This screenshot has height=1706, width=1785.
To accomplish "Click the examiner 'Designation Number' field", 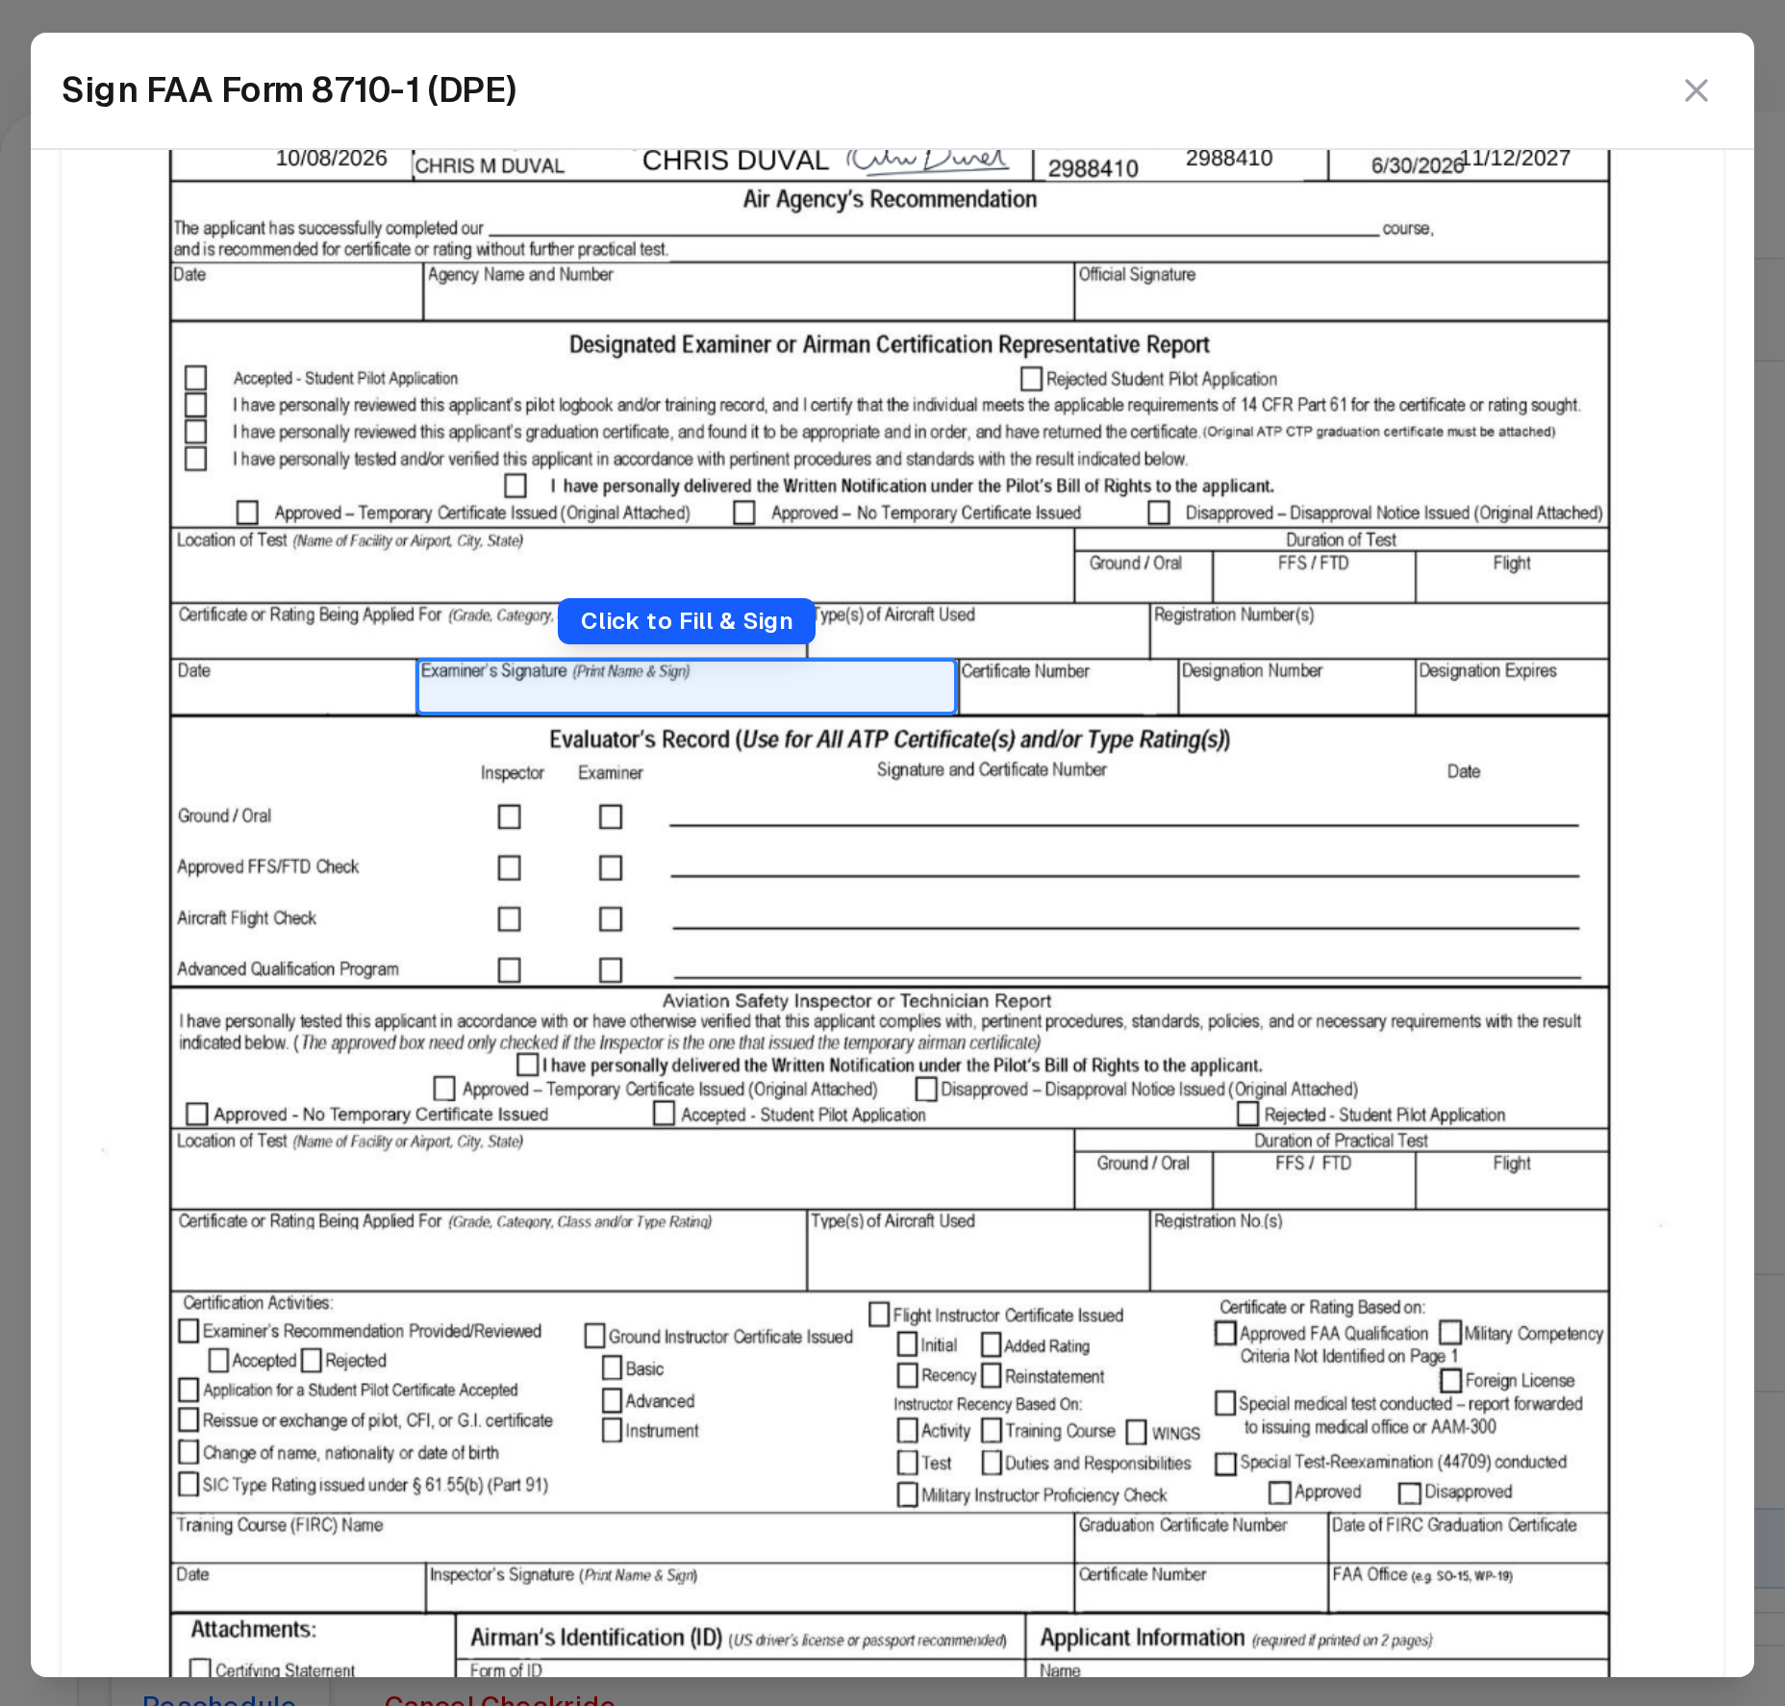I will click(1296, 687).
